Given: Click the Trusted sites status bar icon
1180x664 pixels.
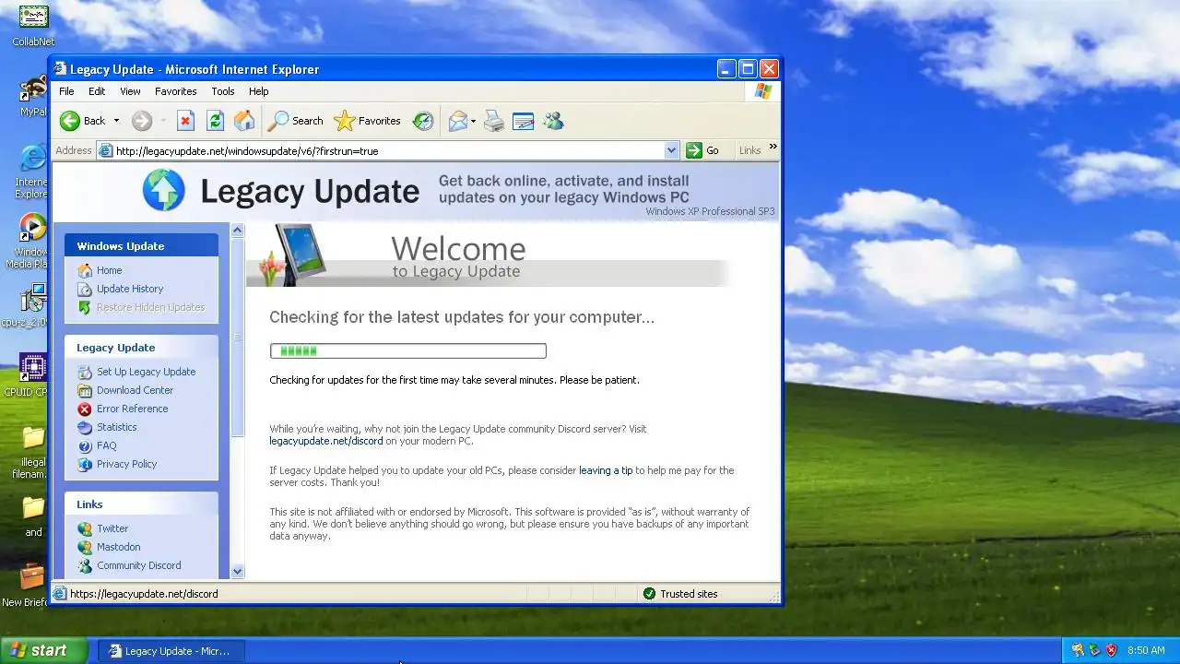Looking at the screenshot, I should click(x=649, y=594).
